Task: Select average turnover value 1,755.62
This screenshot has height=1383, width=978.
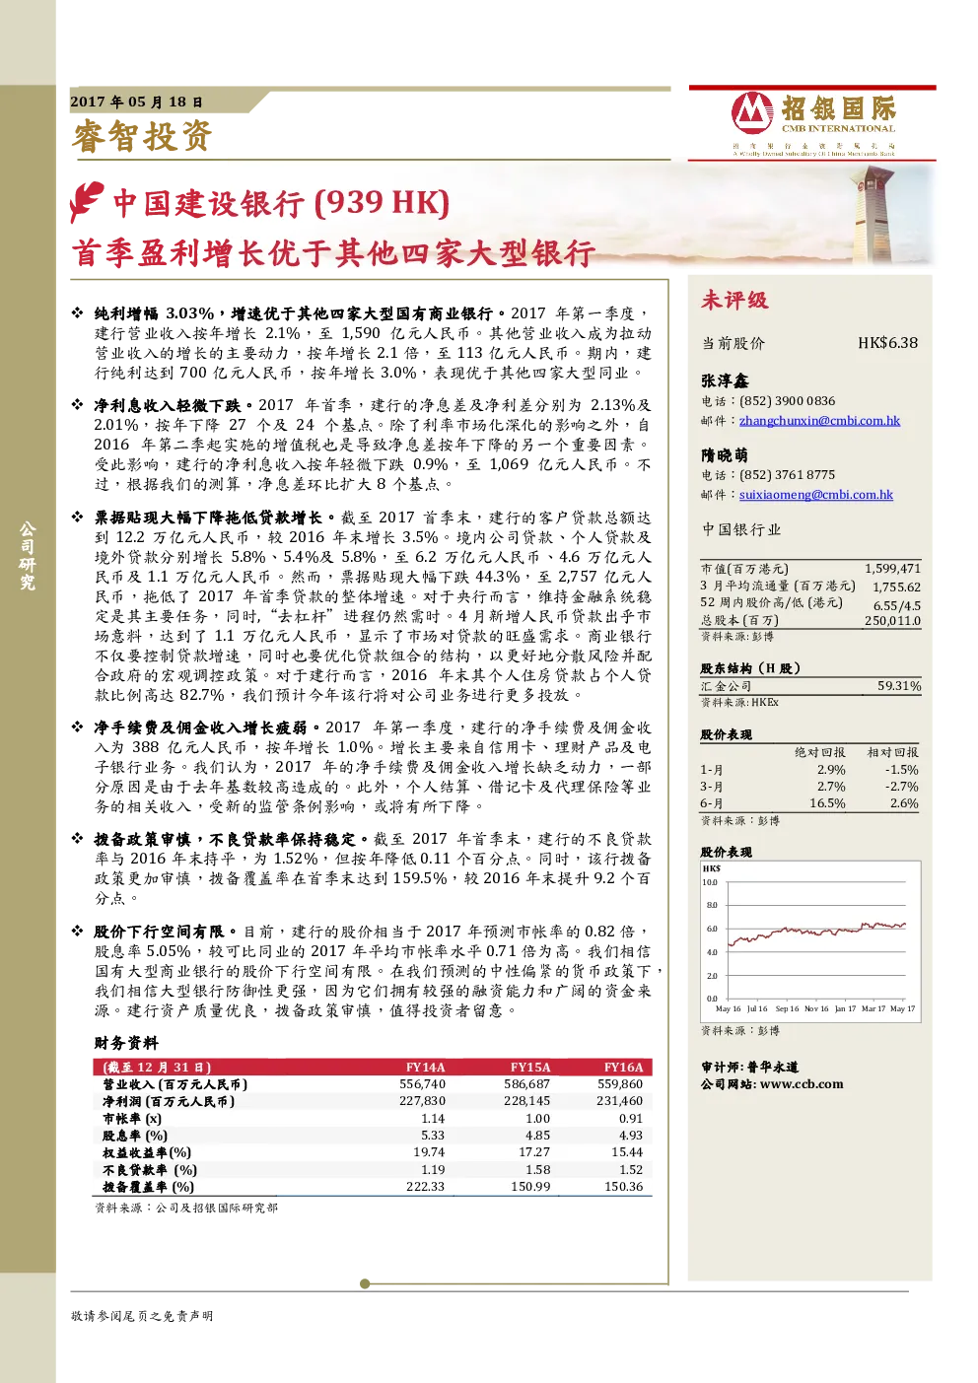Action: (896, 587)
